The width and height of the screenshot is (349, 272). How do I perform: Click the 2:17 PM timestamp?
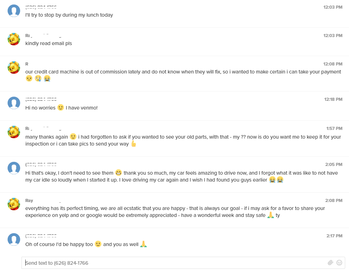[334, 236]
